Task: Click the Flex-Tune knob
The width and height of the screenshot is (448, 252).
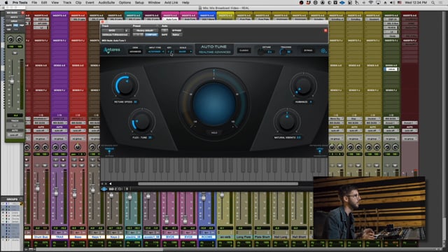Action: (141, 122)
